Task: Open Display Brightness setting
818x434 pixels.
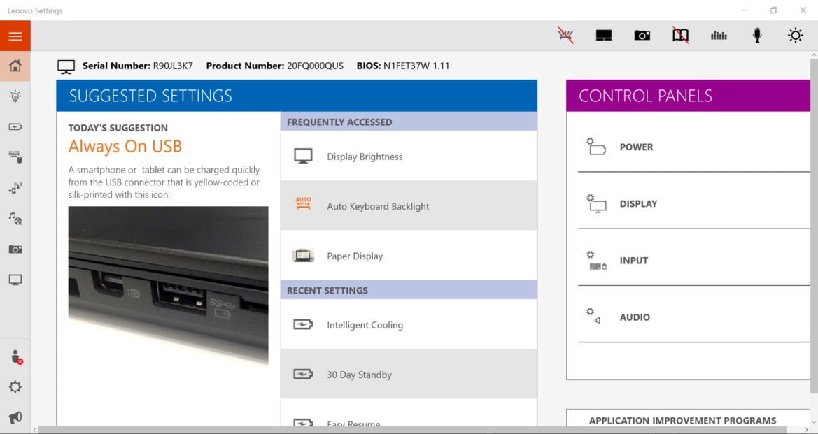Action: pyautogui.click(x=409, y=157)
